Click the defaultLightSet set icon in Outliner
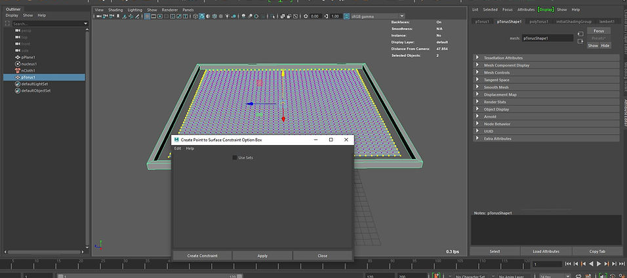The image size is (627, 278). point(18,84)
